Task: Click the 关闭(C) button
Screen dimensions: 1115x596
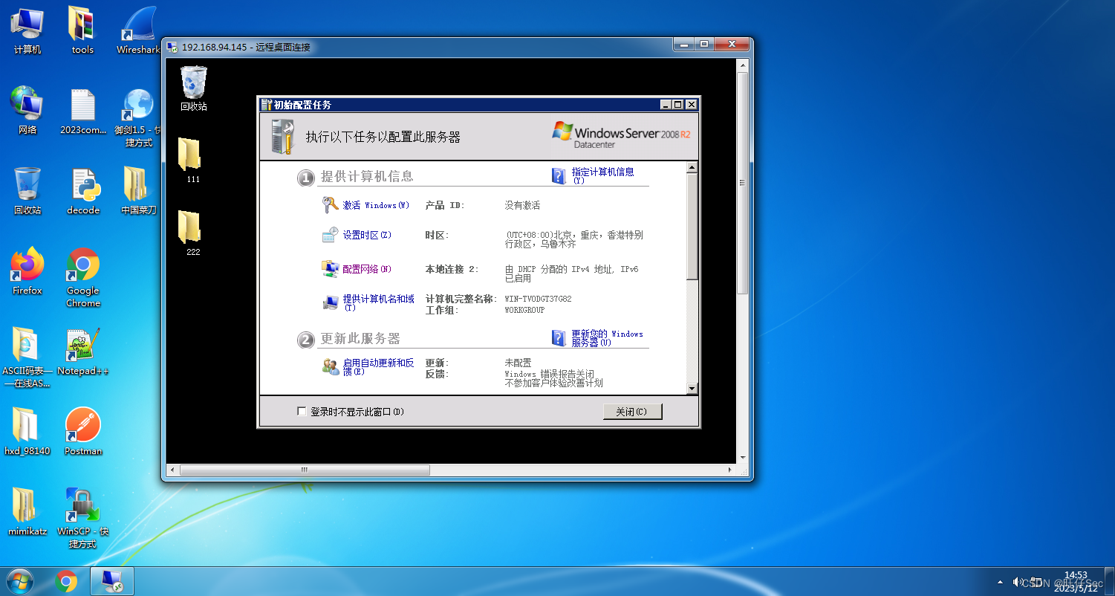Action: [632, 411]
